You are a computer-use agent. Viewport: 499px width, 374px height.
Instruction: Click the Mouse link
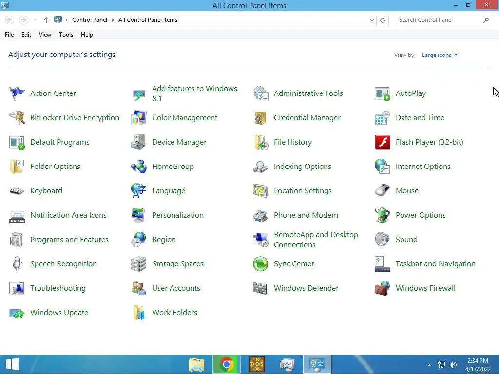pyautogui.click(x=407, y=191)
